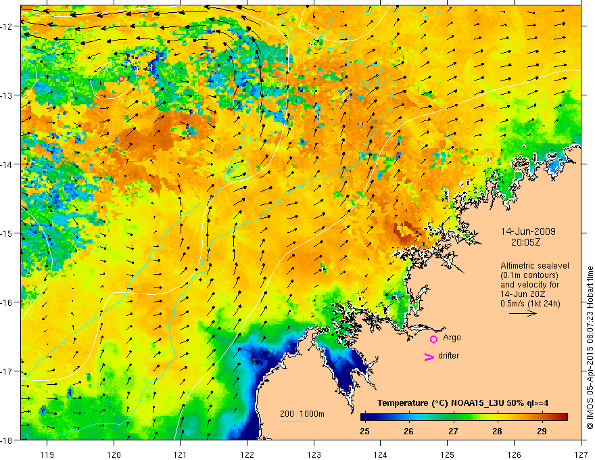This screenshot has height=460, width=595.
Task: Click the color bar value 25
Action: pos(364,431)
